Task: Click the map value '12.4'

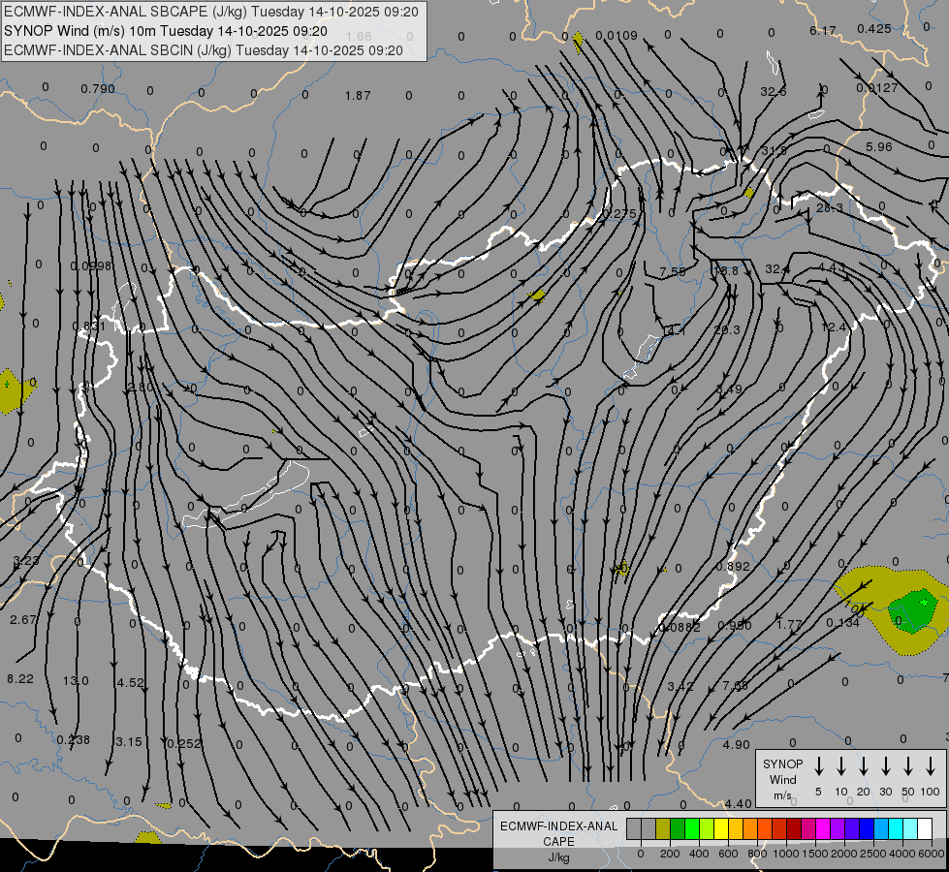Action: [834, 327]
